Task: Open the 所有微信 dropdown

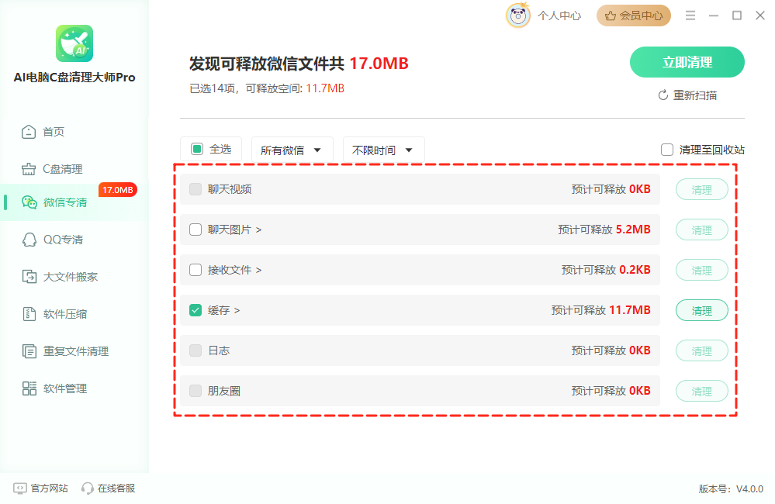Action: click(292, 150)
